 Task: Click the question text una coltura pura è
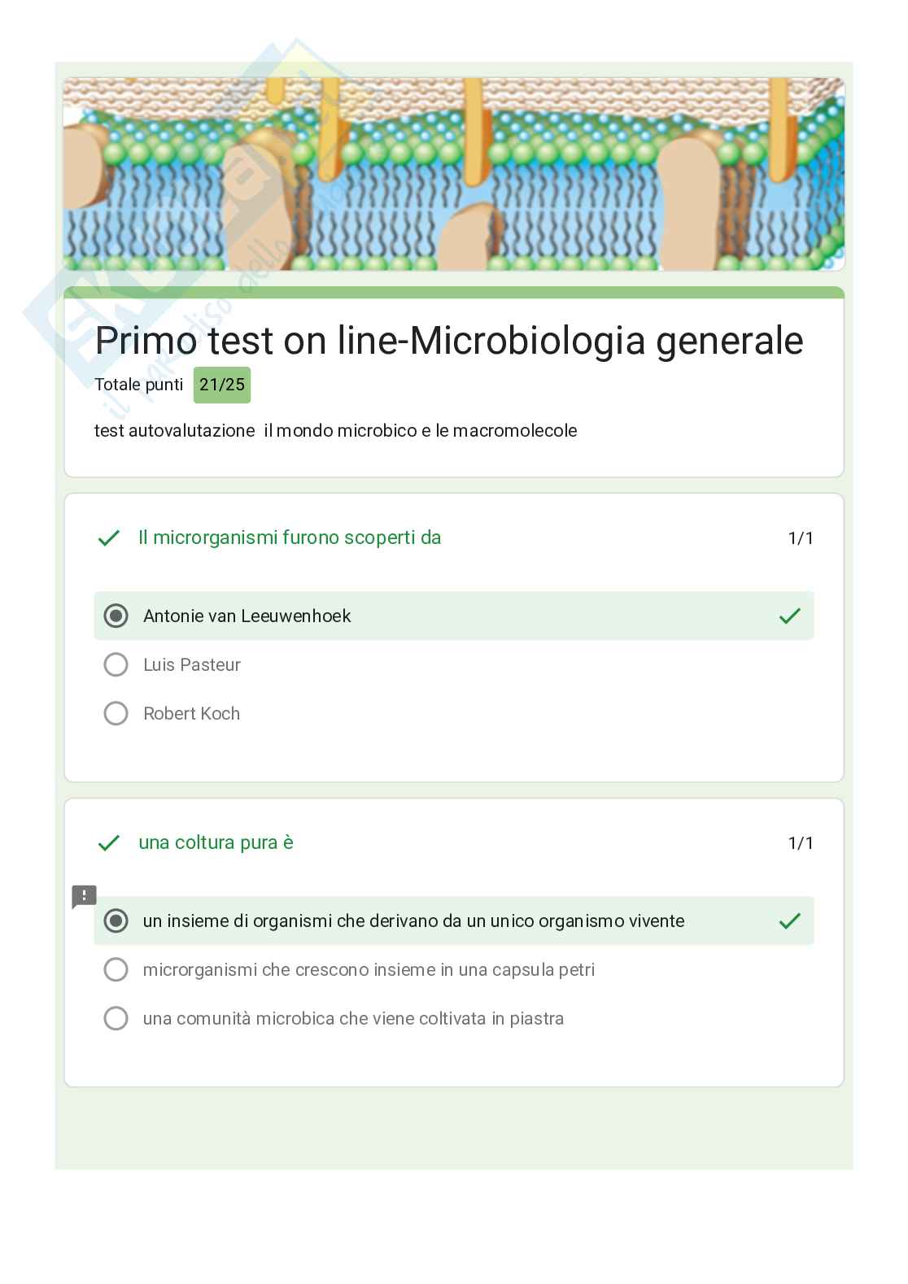(x=216, y=842)
